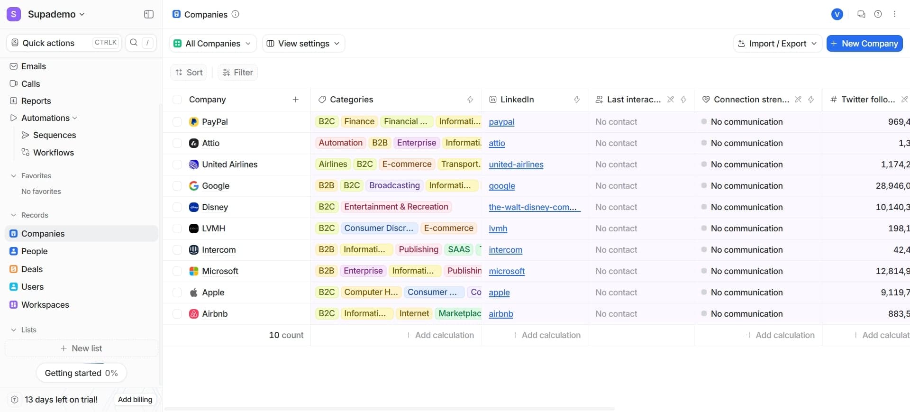Click the Google logo icon
Screen dimensions: 910x412
coord(193,186)
